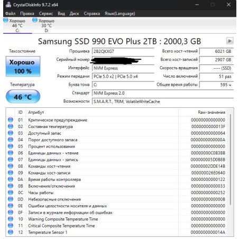239x239 pixels.
Task: Click the raw value 0000000C0B3BB
Action: [208, 153]
